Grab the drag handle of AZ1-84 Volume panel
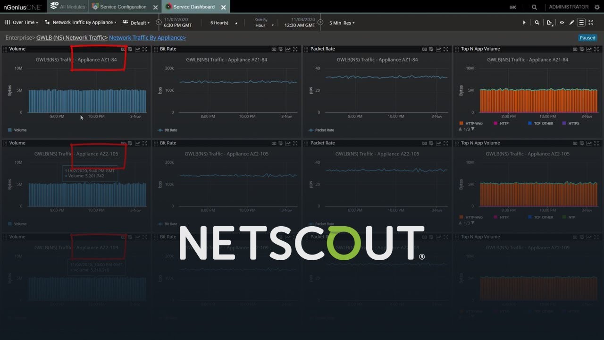The height and width of the screenshot is (340, 604). [5, 49]
